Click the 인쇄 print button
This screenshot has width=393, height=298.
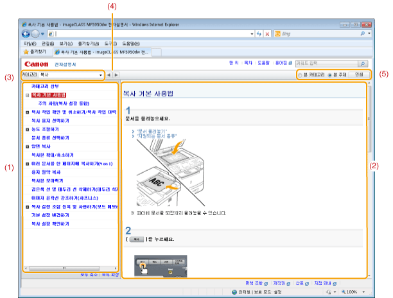coord(358,75)
